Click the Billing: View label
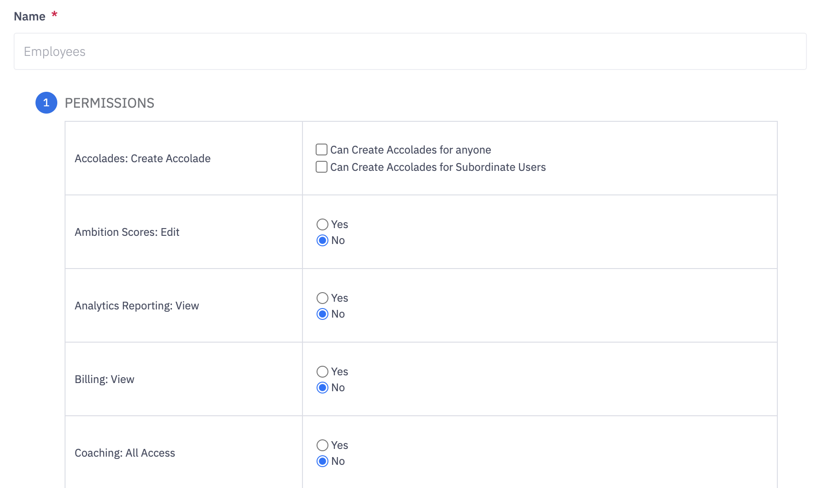816x488 pixels. pyautogui.click(x=104, y=379)
